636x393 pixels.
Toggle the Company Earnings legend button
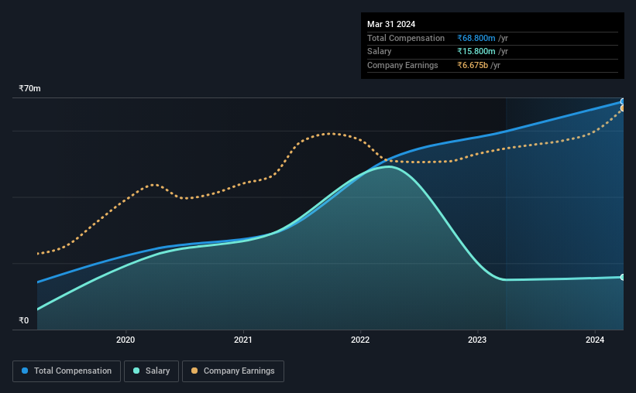tap(233, 371)
